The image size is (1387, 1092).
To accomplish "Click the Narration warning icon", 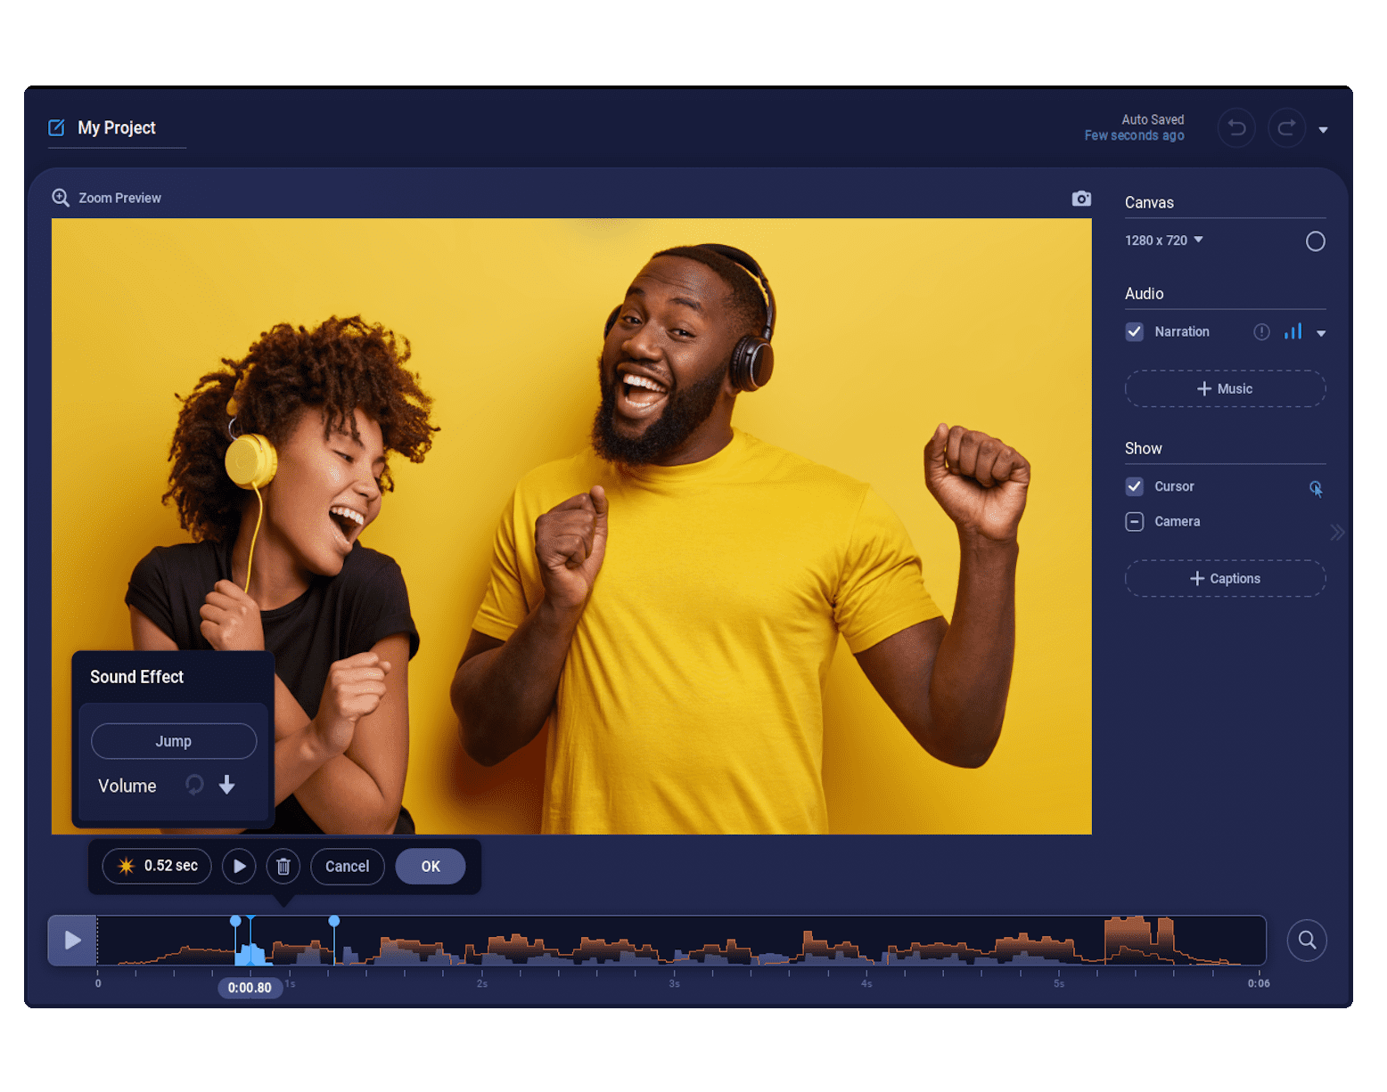I will [x=1261, y=331].
